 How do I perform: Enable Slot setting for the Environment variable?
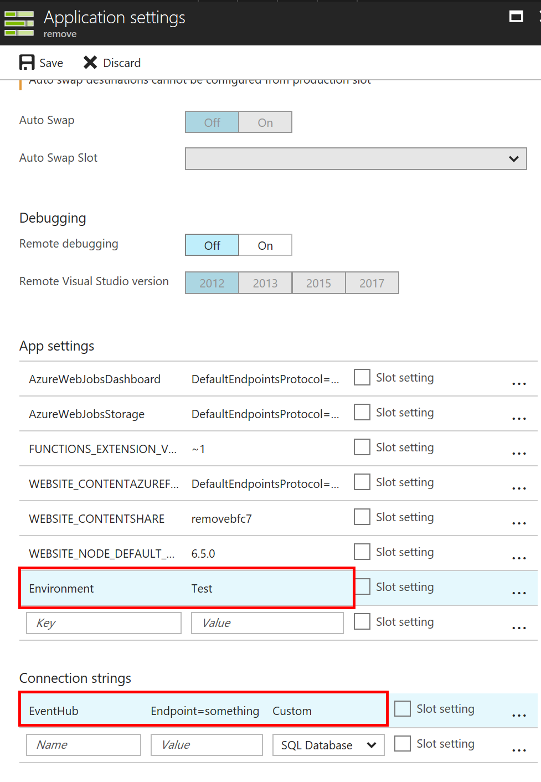pos(362,586)
